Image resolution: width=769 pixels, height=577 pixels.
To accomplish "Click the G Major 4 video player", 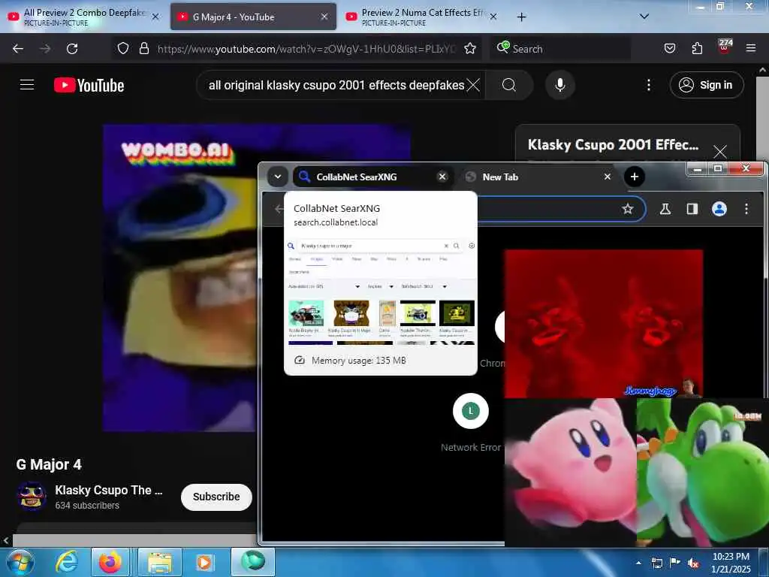I will tap(180, 278).
